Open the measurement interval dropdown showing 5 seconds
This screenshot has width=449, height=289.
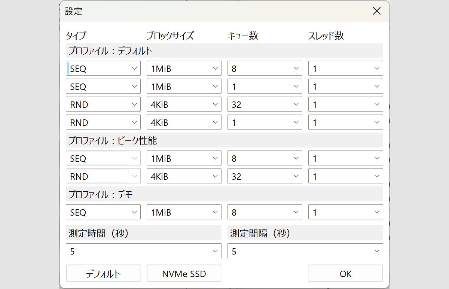305,251
